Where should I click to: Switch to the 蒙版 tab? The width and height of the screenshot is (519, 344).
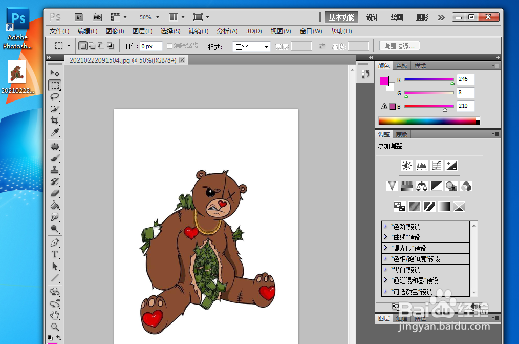pyautogui.click(x=401, y=134)
